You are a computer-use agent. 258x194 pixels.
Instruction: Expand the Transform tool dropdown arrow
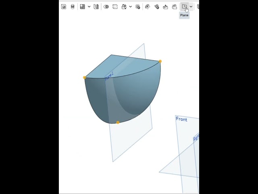coord(131,7)
